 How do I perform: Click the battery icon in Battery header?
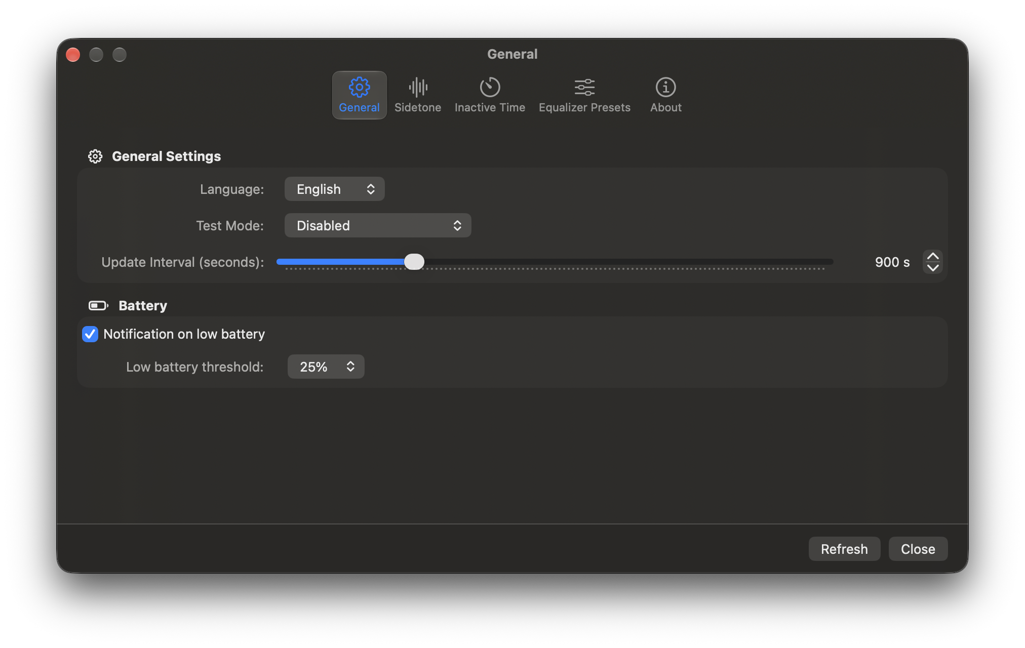[98, 306]
